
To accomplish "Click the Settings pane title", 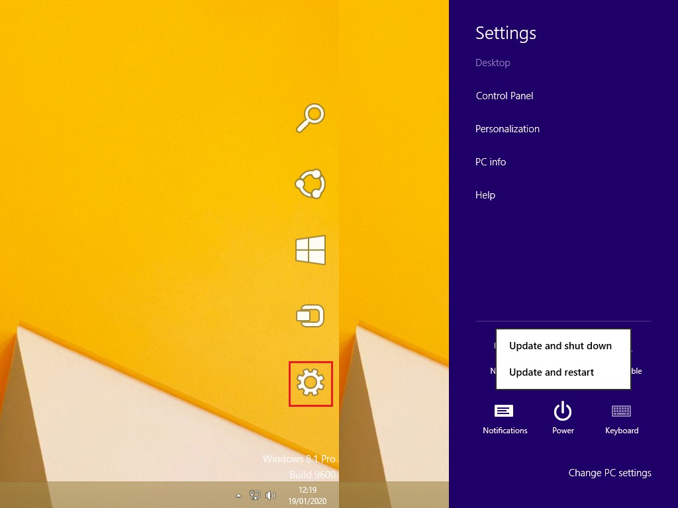I will click(506, 33).
